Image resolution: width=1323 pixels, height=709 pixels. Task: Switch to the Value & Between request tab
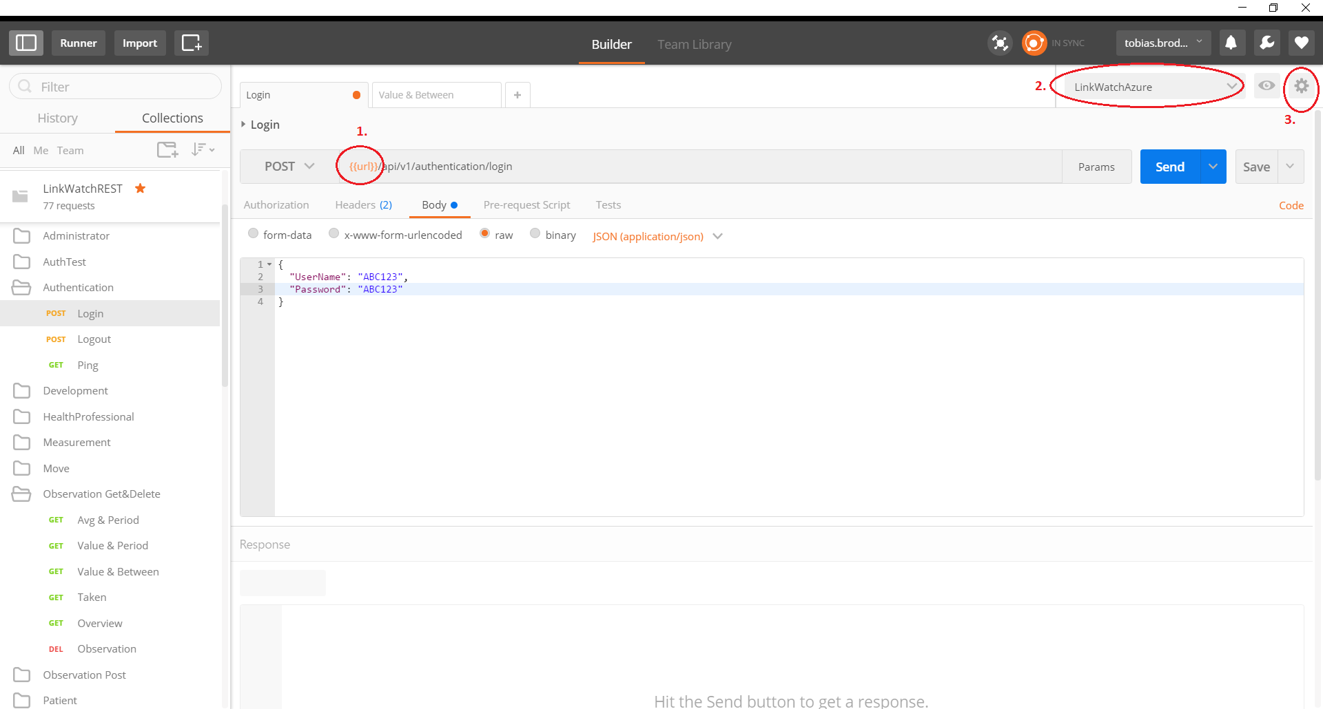click(x=435, y=95)
